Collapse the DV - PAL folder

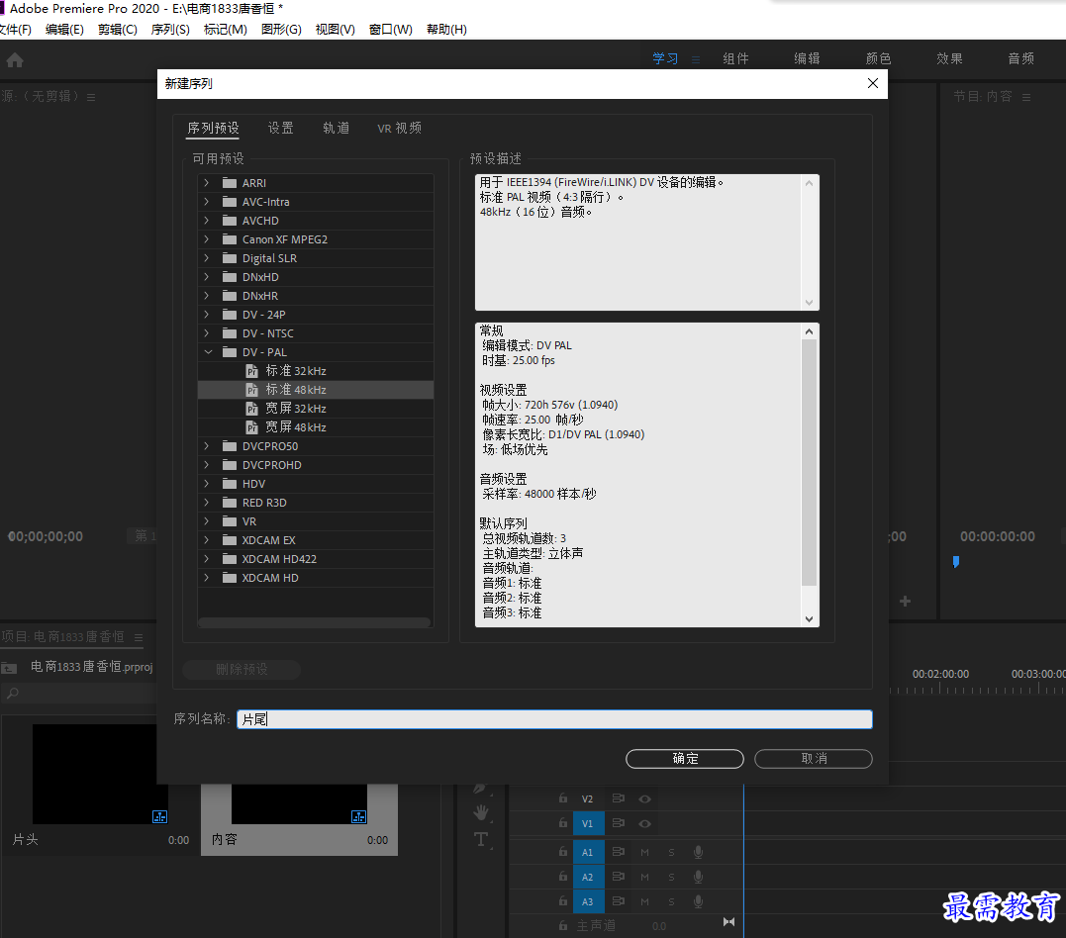[x=208, y=352]
